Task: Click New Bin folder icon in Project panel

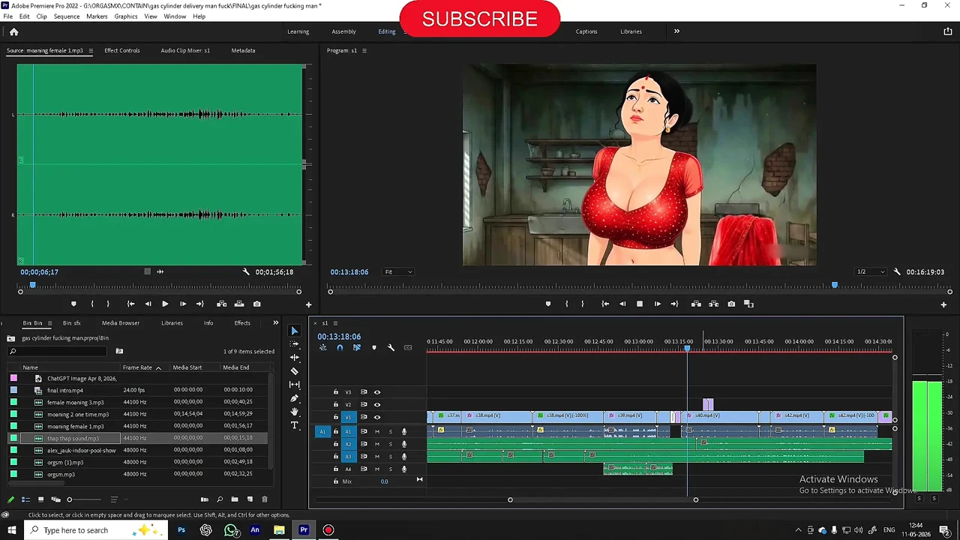Action: click(235, 499)
